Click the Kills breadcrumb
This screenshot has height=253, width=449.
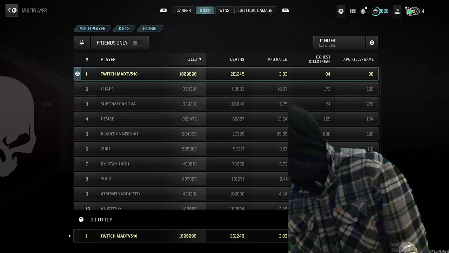point(124,28)
